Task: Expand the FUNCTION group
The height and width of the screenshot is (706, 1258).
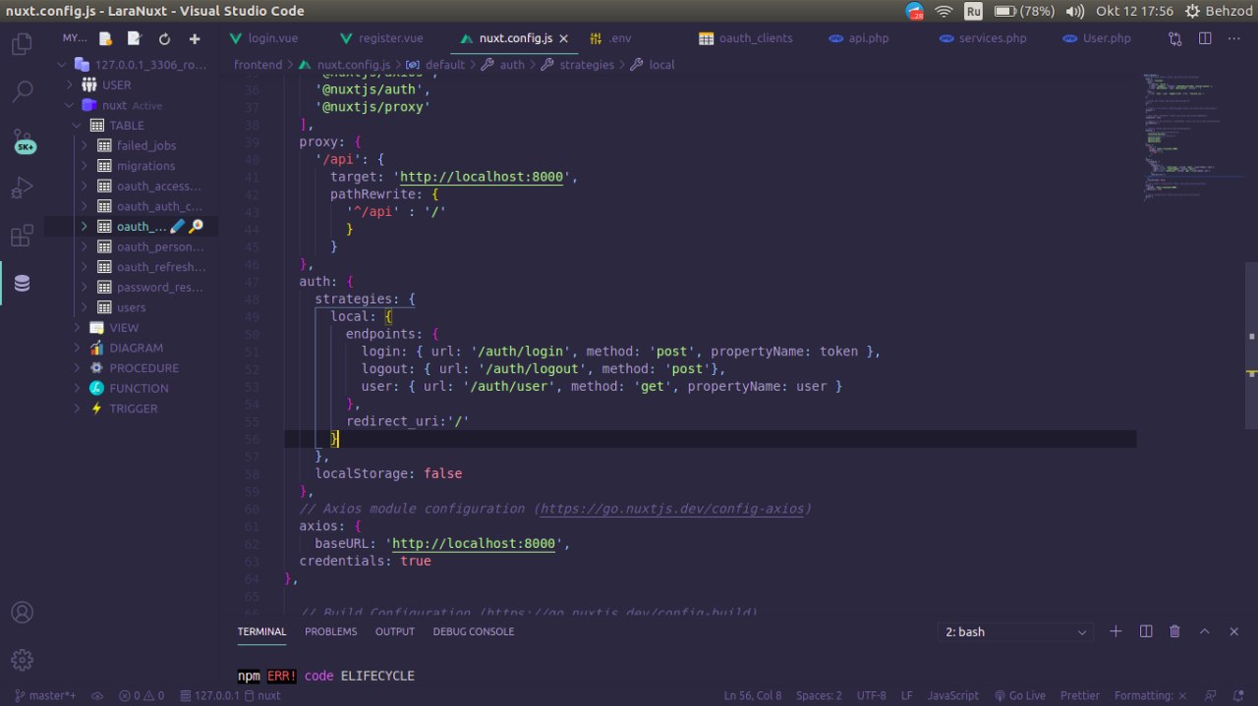Action: (x=77, y=388)
